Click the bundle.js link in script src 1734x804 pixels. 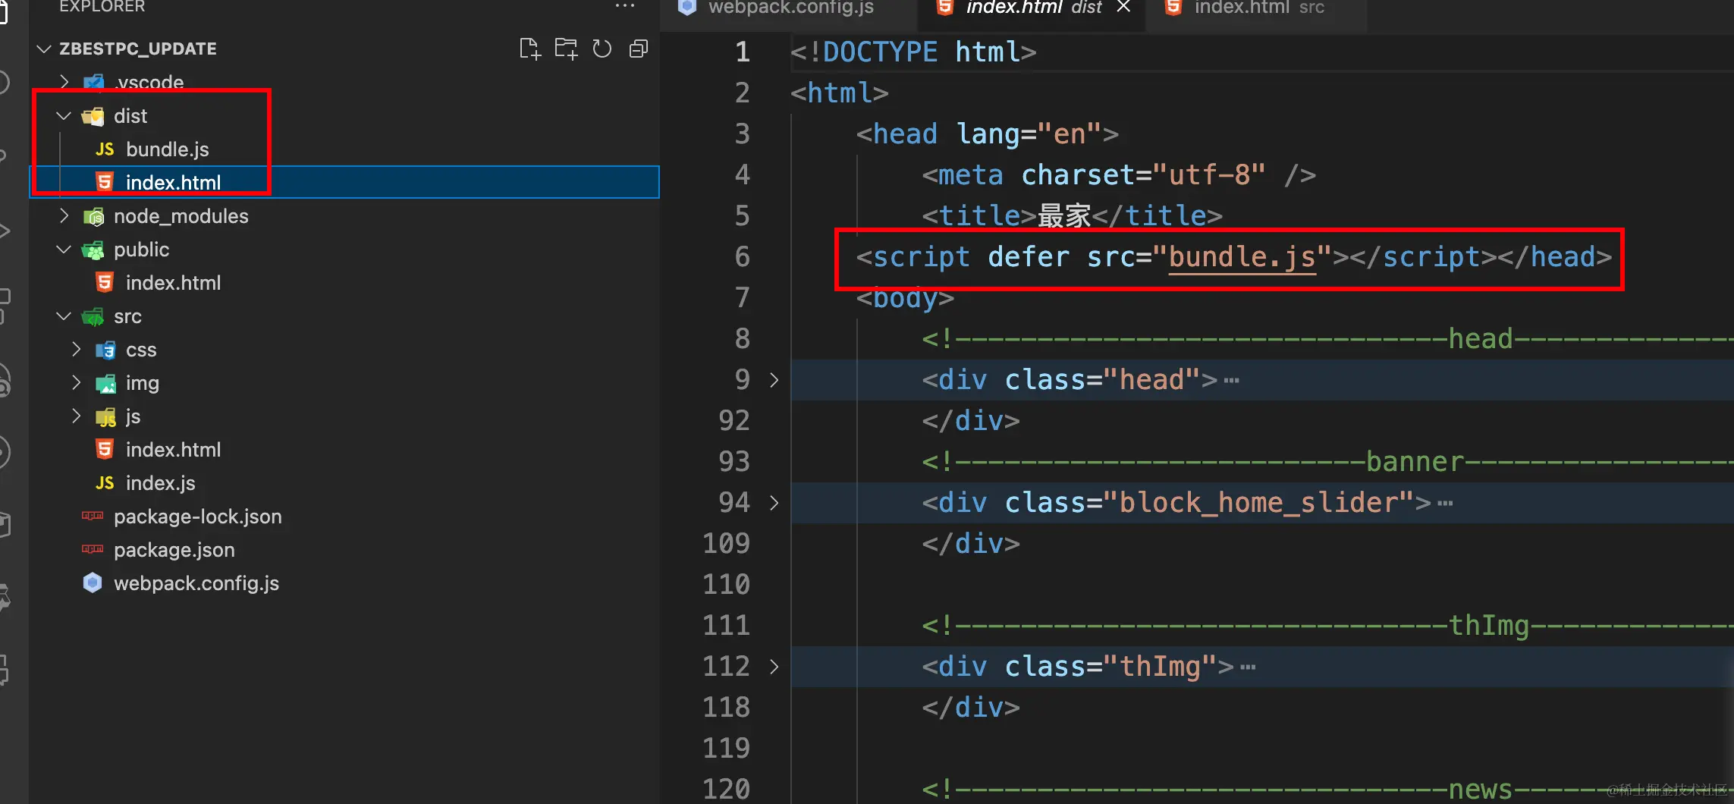(x=1242, y=257)
